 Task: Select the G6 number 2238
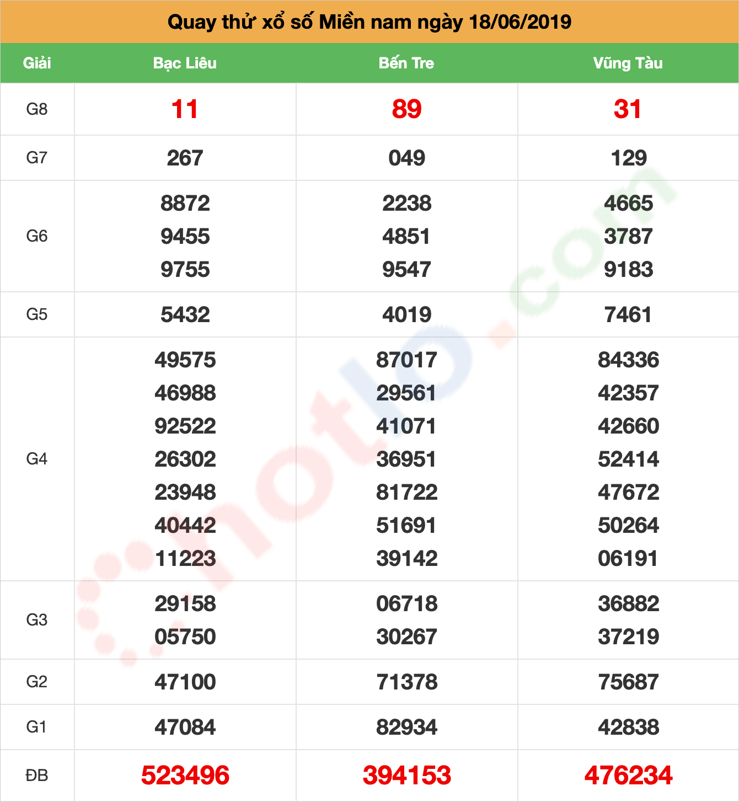[x=406, y=204]
